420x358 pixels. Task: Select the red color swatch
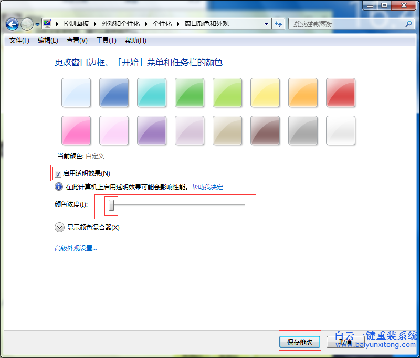pos(341,93)
